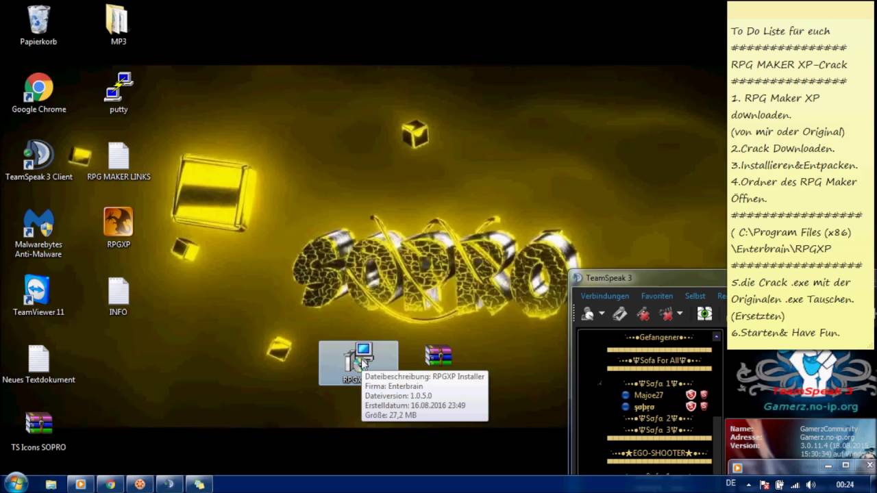
Task: Open media player taskbar button
Action: tap(80, 484)
